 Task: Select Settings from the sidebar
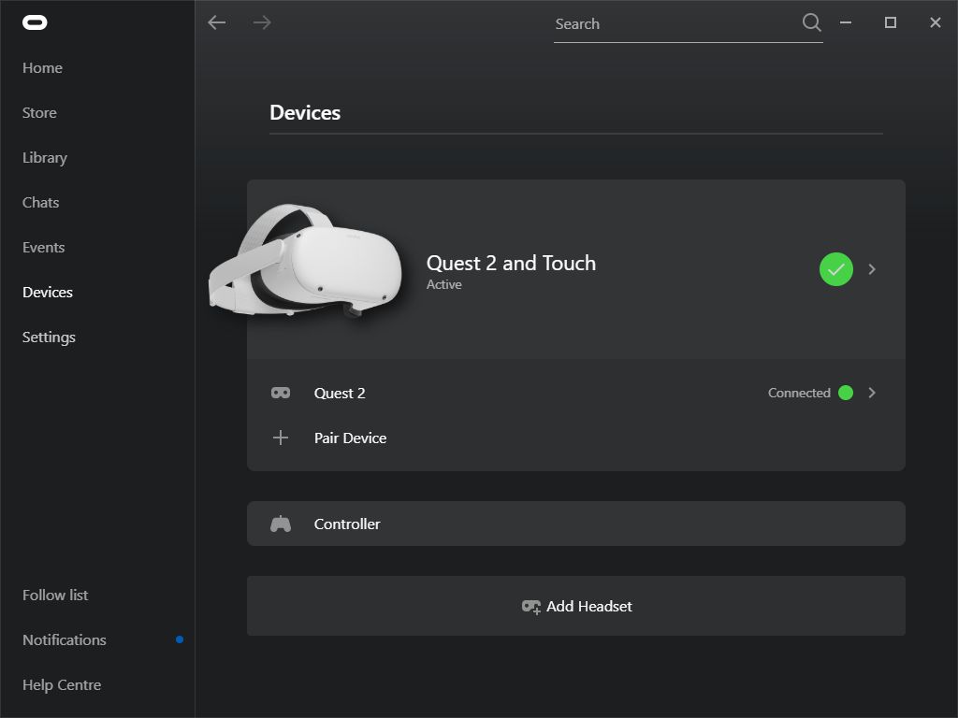tap(49, 337)
